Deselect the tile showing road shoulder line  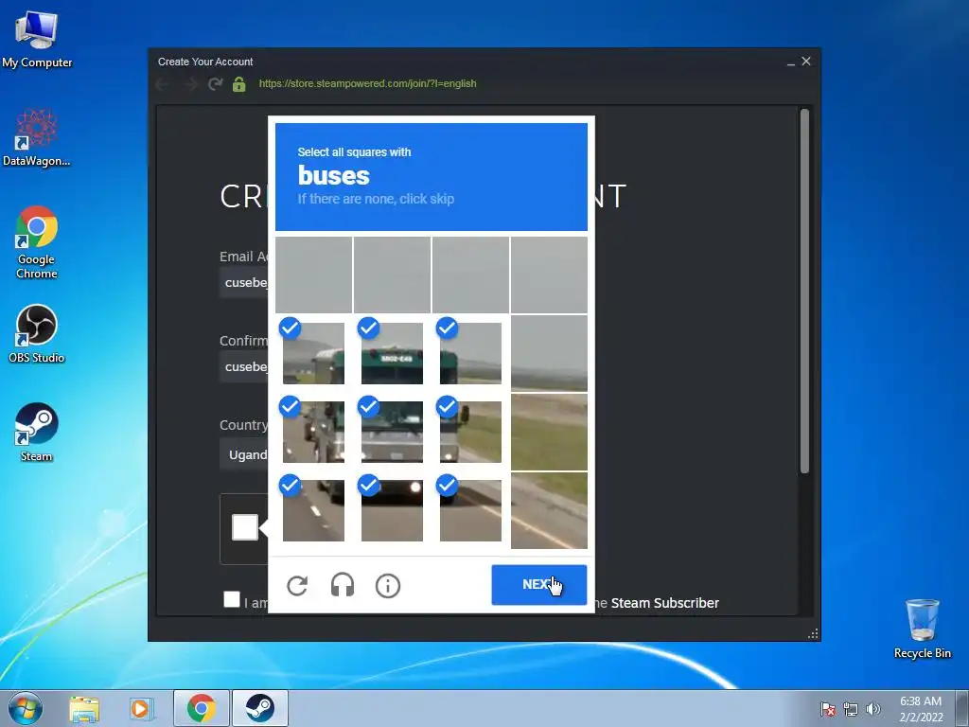pyautogui.click(x=470, y=510)
